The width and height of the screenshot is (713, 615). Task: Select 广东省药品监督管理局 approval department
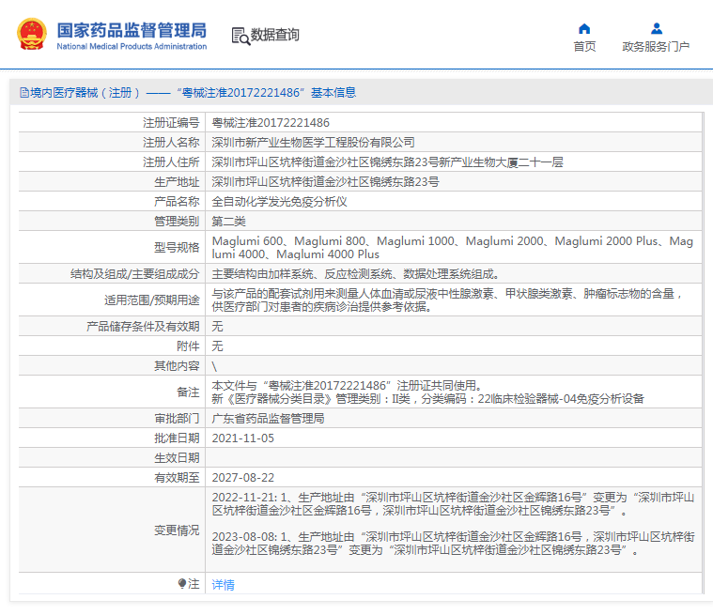[268, 419]
